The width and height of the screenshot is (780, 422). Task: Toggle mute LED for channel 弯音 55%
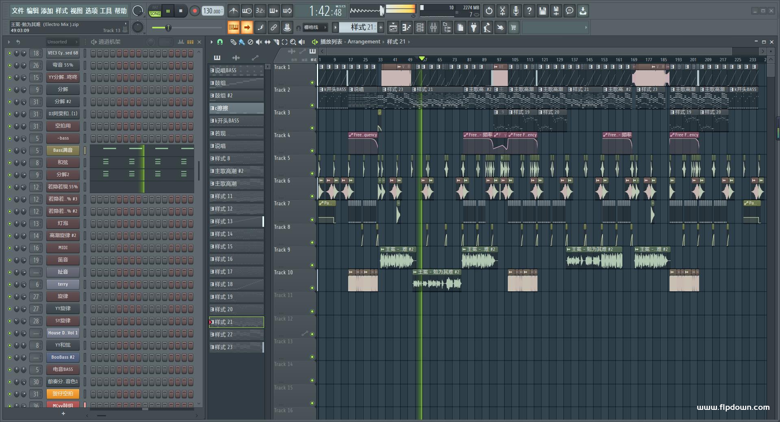coord(10,65)
